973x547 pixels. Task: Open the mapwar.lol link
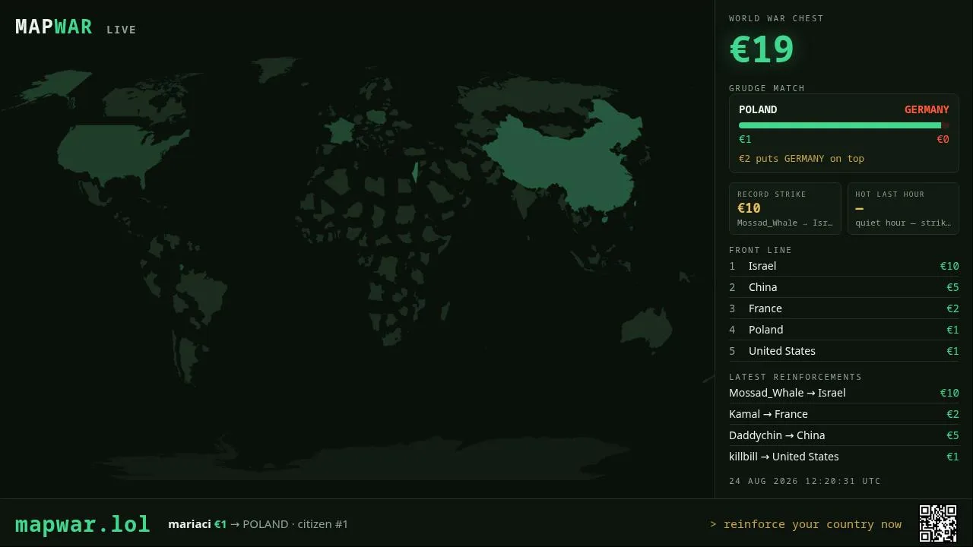[83, 524]
